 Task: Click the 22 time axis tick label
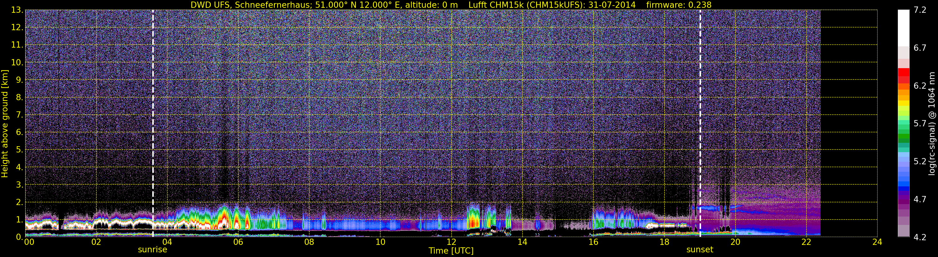(806, 242)
